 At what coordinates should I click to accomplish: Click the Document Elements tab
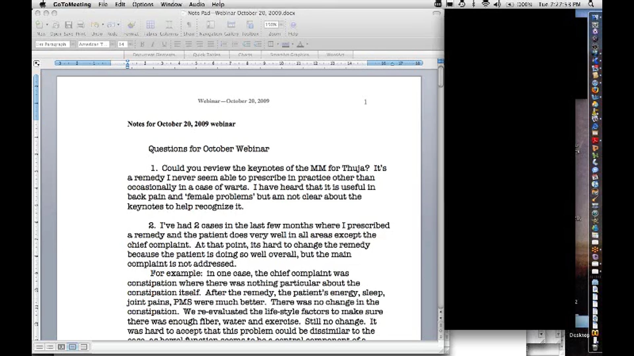(154, 55)
